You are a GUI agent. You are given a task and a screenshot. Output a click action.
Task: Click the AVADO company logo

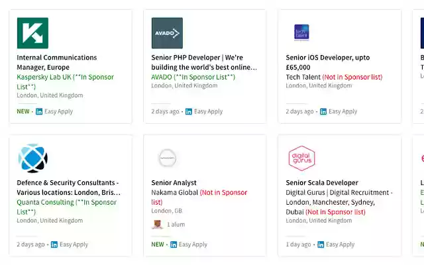pyautogui.click(x=167, y=33)
